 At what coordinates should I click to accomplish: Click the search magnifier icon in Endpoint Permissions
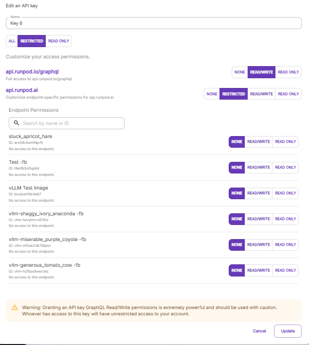[x=17, y=123]
